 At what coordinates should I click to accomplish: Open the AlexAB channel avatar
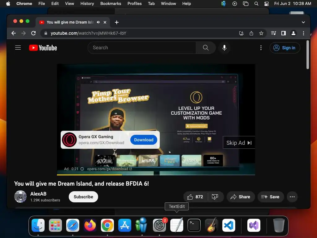click(20, 196)
